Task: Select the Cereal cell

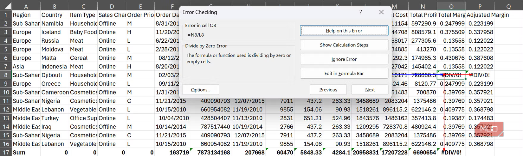Action: point(83,58)
